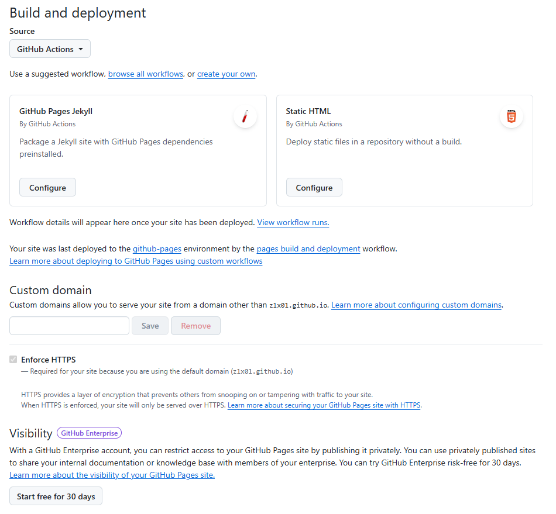Open the browse all workflows link
Viewport: 556px width, 514px height.
click(146, 74)
